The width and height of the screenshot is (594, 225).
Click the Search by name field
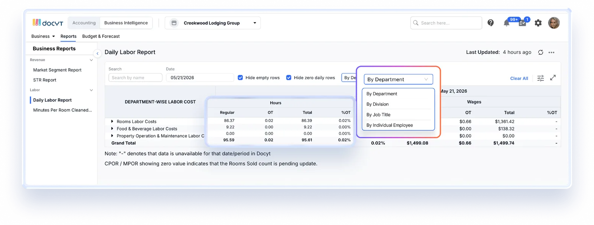pos(136,77)
